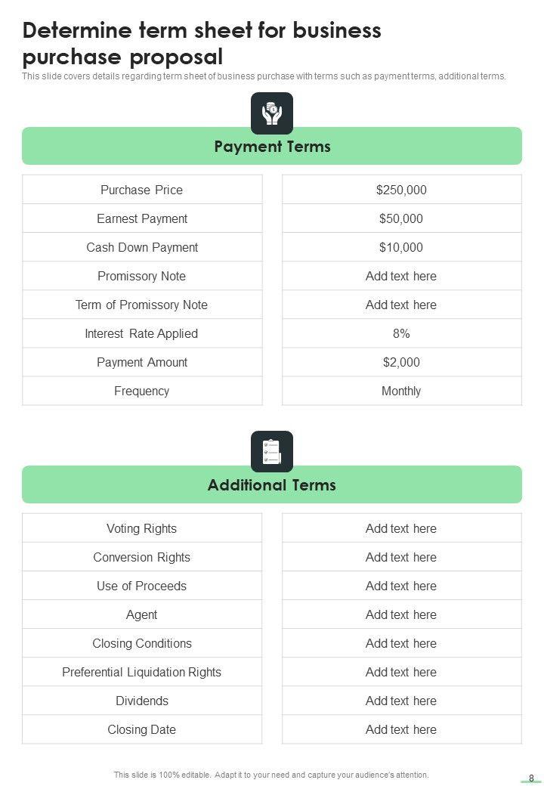Select the $50,000 value cell
544x786 pixels.
click(401, 218)
